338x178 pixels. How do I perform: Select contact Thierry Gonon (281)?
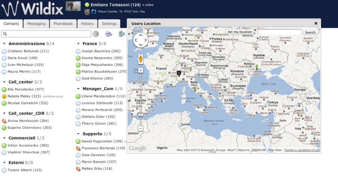point(99,123)
